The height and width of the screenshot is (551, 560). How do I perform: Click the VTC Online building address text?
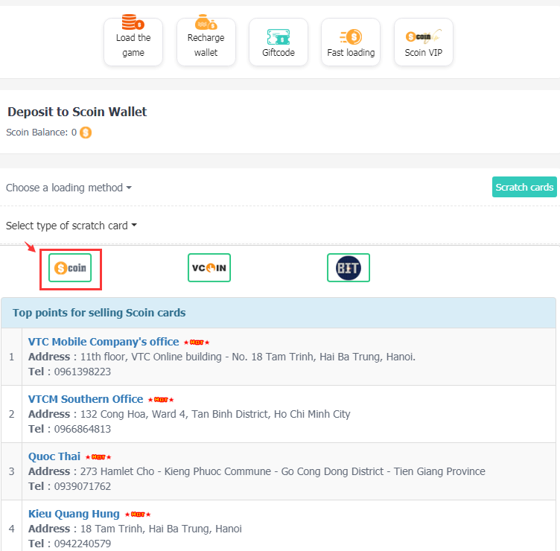tap(248, 357)
